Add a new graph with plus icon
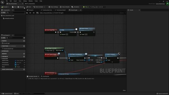Image resolution: width=169 pixels, height=95 pixels. tap(24, 41)
